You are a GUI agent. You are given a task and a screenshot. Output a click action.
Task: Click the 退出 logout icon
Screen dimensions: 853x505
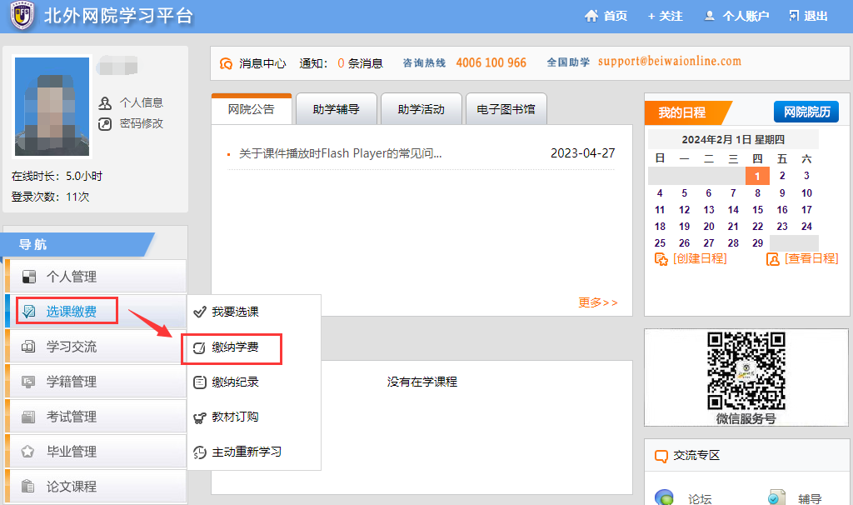794,16
